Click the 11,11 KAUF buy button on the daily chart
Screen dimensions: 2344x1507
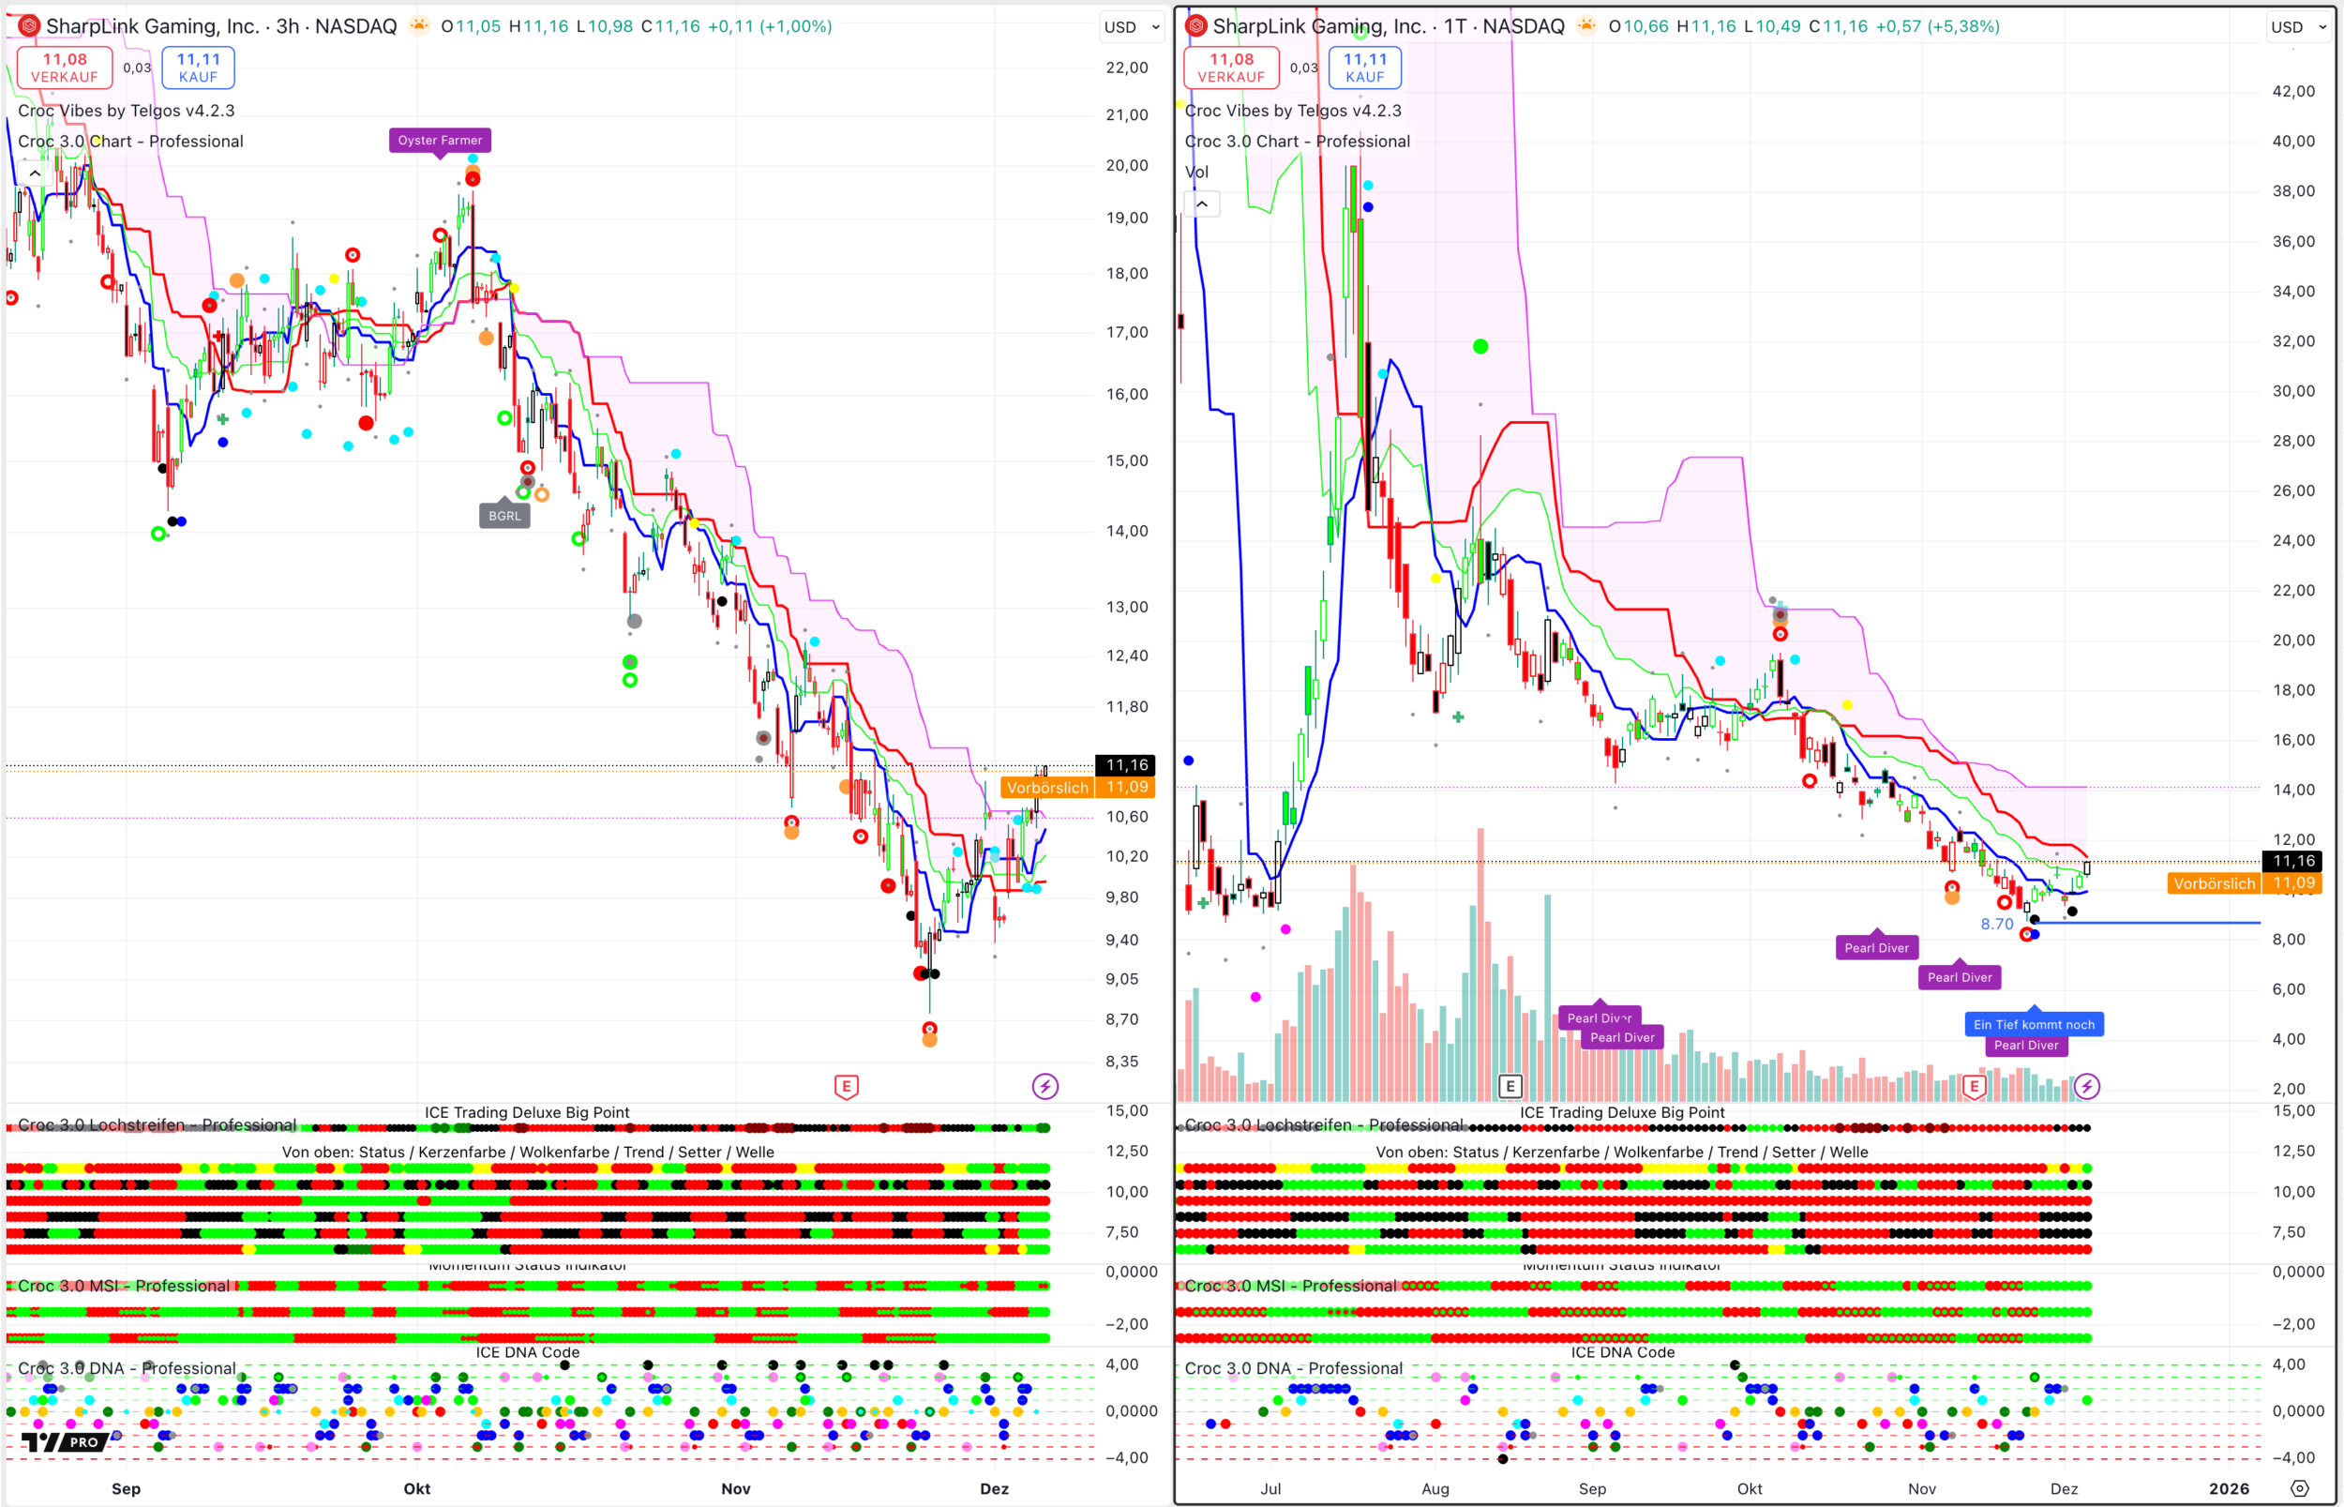point(1364,68)
